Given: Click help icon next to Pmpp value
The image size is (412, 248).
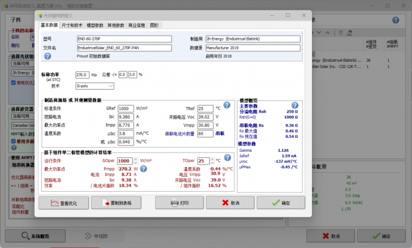Looking at the screenshot, I should pyautogui.click(x=144, y=169).
